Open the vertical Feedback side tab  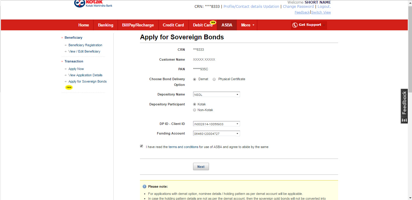pos(404,103)
